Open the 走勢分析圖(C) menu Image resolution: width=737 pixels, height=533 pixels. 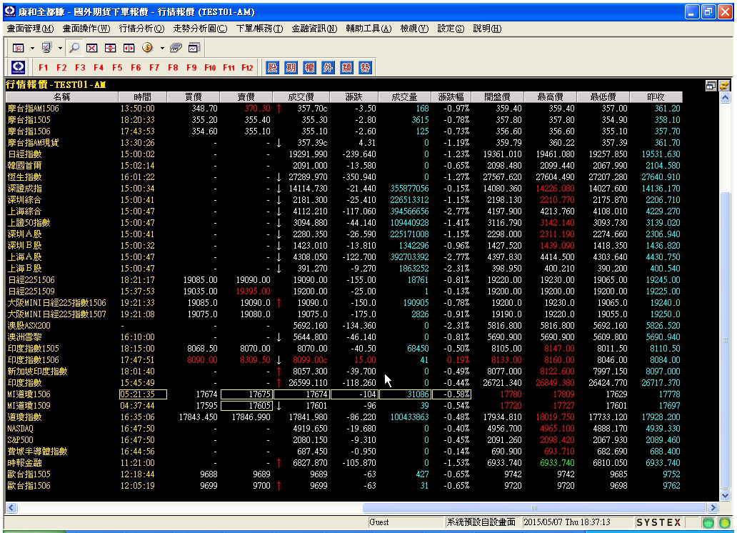coord(200,29)
